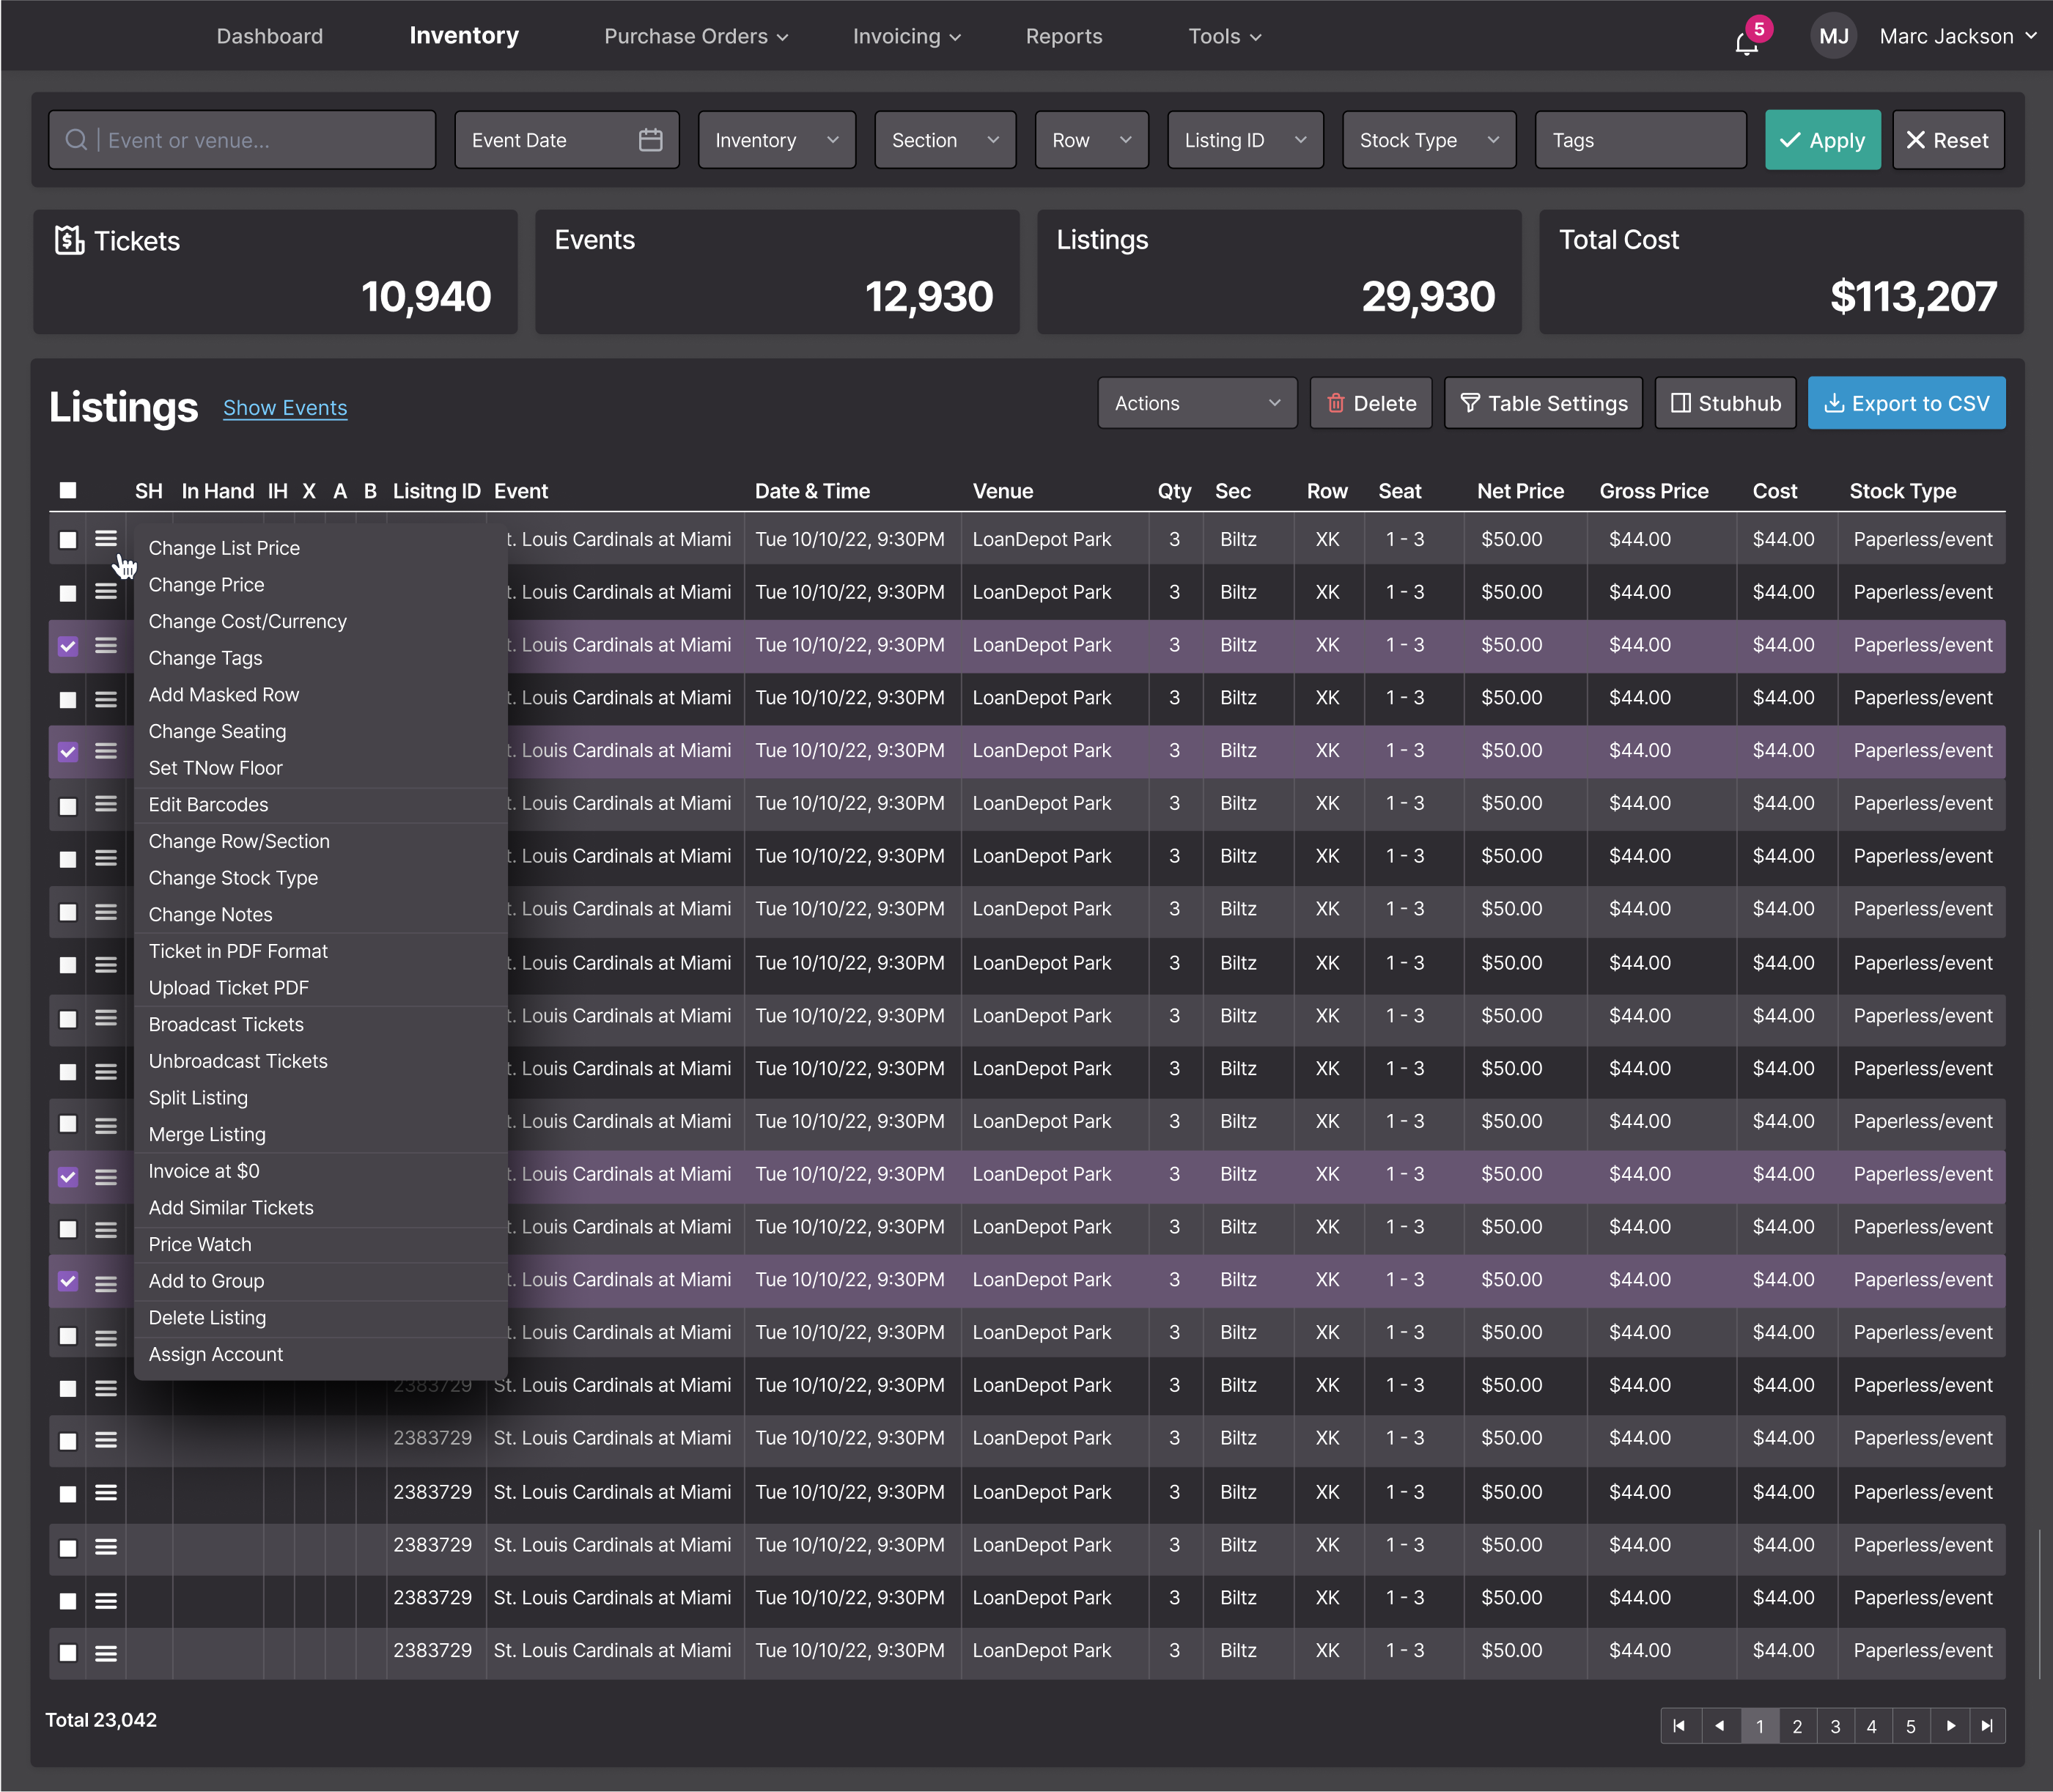Toggle the select-all header checkbox

68,490
